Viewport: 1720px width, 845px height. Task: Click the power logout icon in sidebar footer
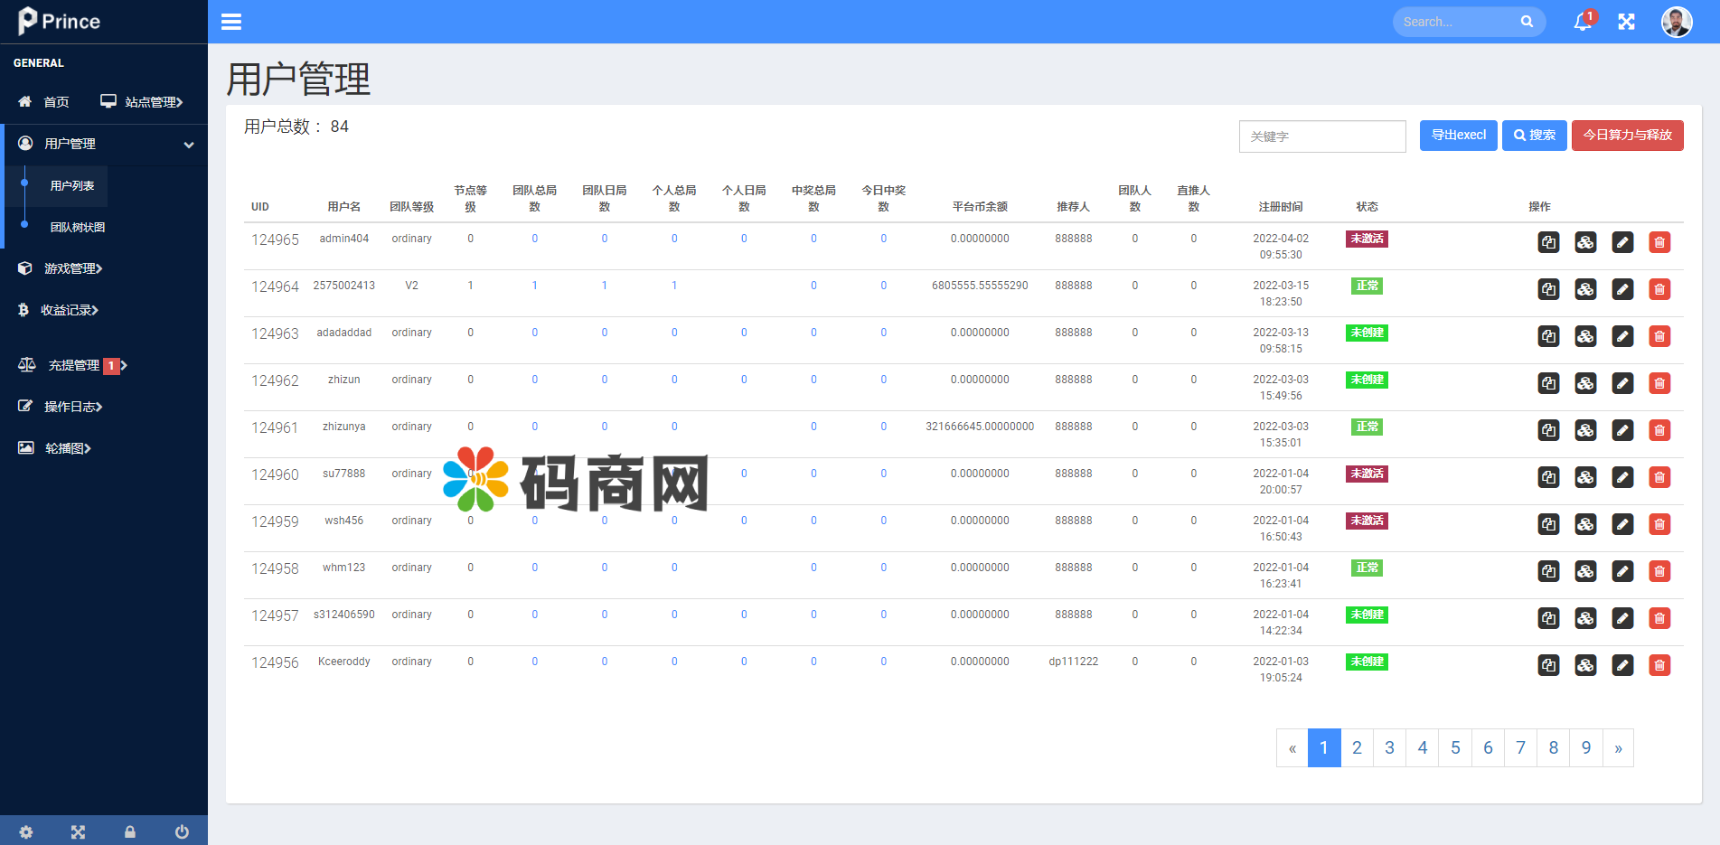click(182, 831)
